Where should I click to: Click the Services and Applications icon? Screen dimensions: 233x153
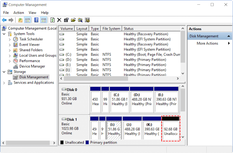point(10,83)
